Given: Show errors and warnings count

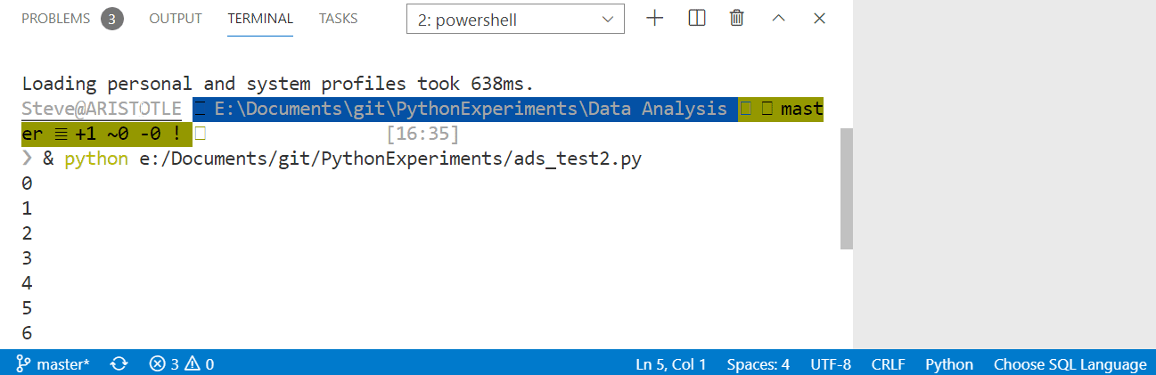Looking at the screenshot, I should click(x=181, y=363).
